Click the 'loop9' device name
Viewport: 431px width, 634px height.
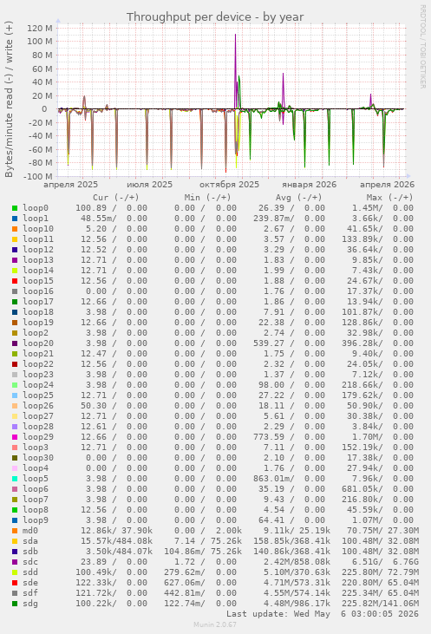click(36, 520)
